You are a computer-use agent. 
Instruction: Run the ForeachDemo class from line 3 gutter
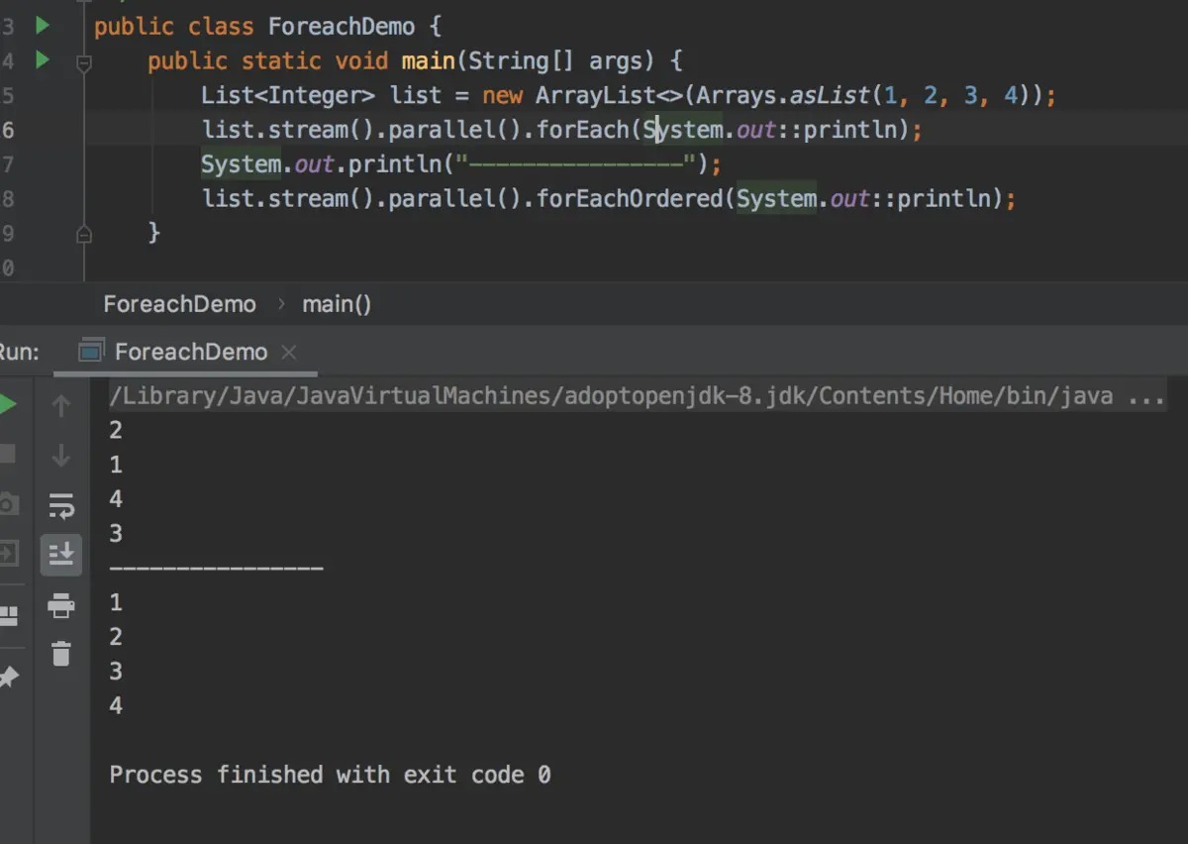41,26
